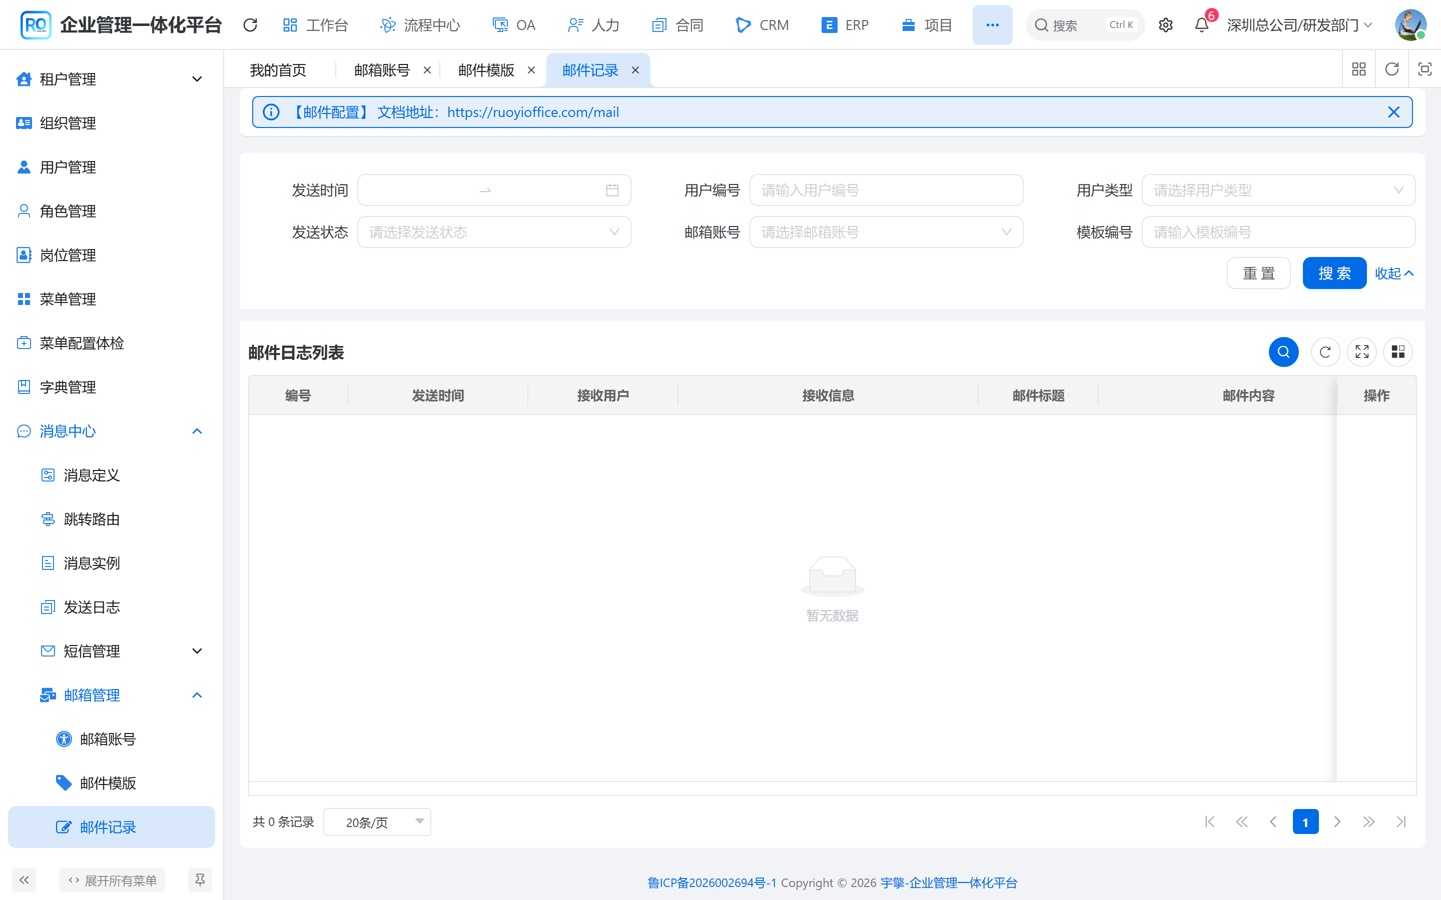This screenshot has height=900, width=1441.
Task: Open the calendar picker for 发送时间
Action: (612, 190)
